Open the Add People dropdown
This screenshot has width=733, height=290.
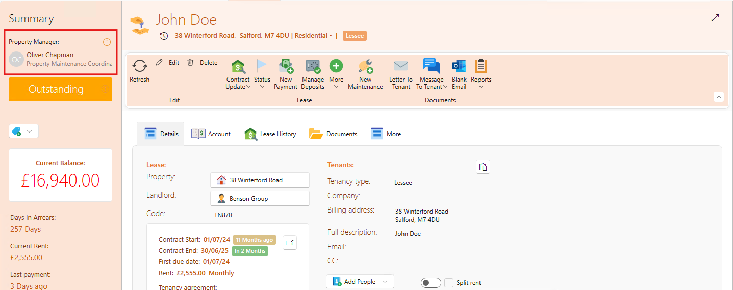[360, 281]
